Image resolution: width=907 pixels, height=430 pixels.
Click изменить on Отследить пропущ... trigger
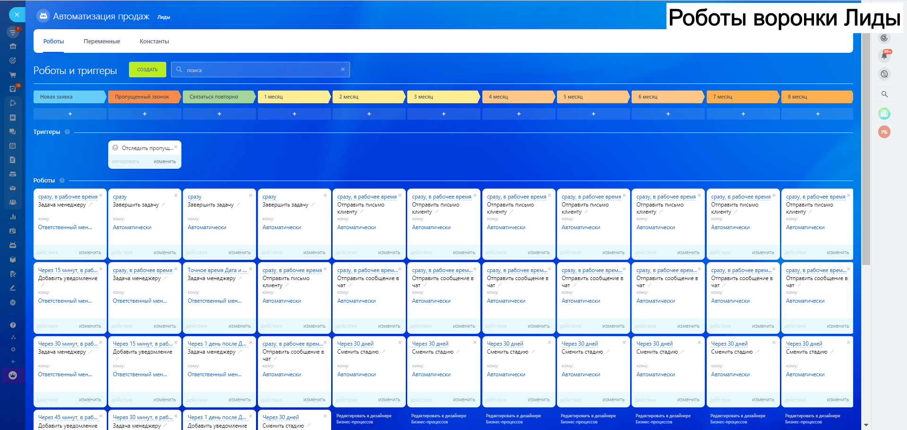pyautogui.click(x=164, y=162)
